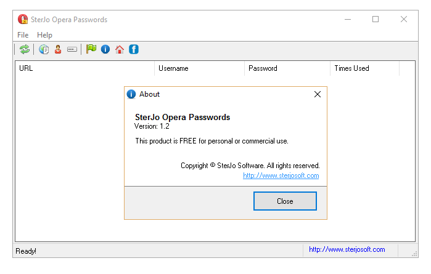Click the Facebook toolbar icon
Image resolution: width=431 pixels, height=274 pixels.
pyautogui.click(x=133, y=50)
